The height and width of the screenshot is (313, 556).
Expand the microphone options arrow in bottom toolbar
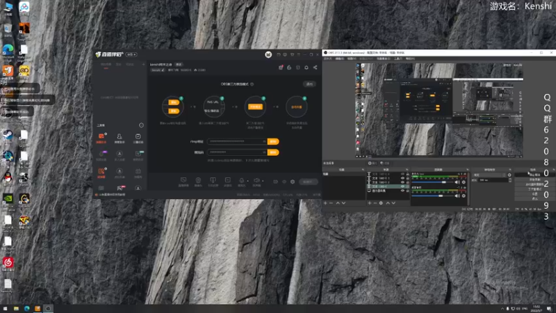[247, 181]
